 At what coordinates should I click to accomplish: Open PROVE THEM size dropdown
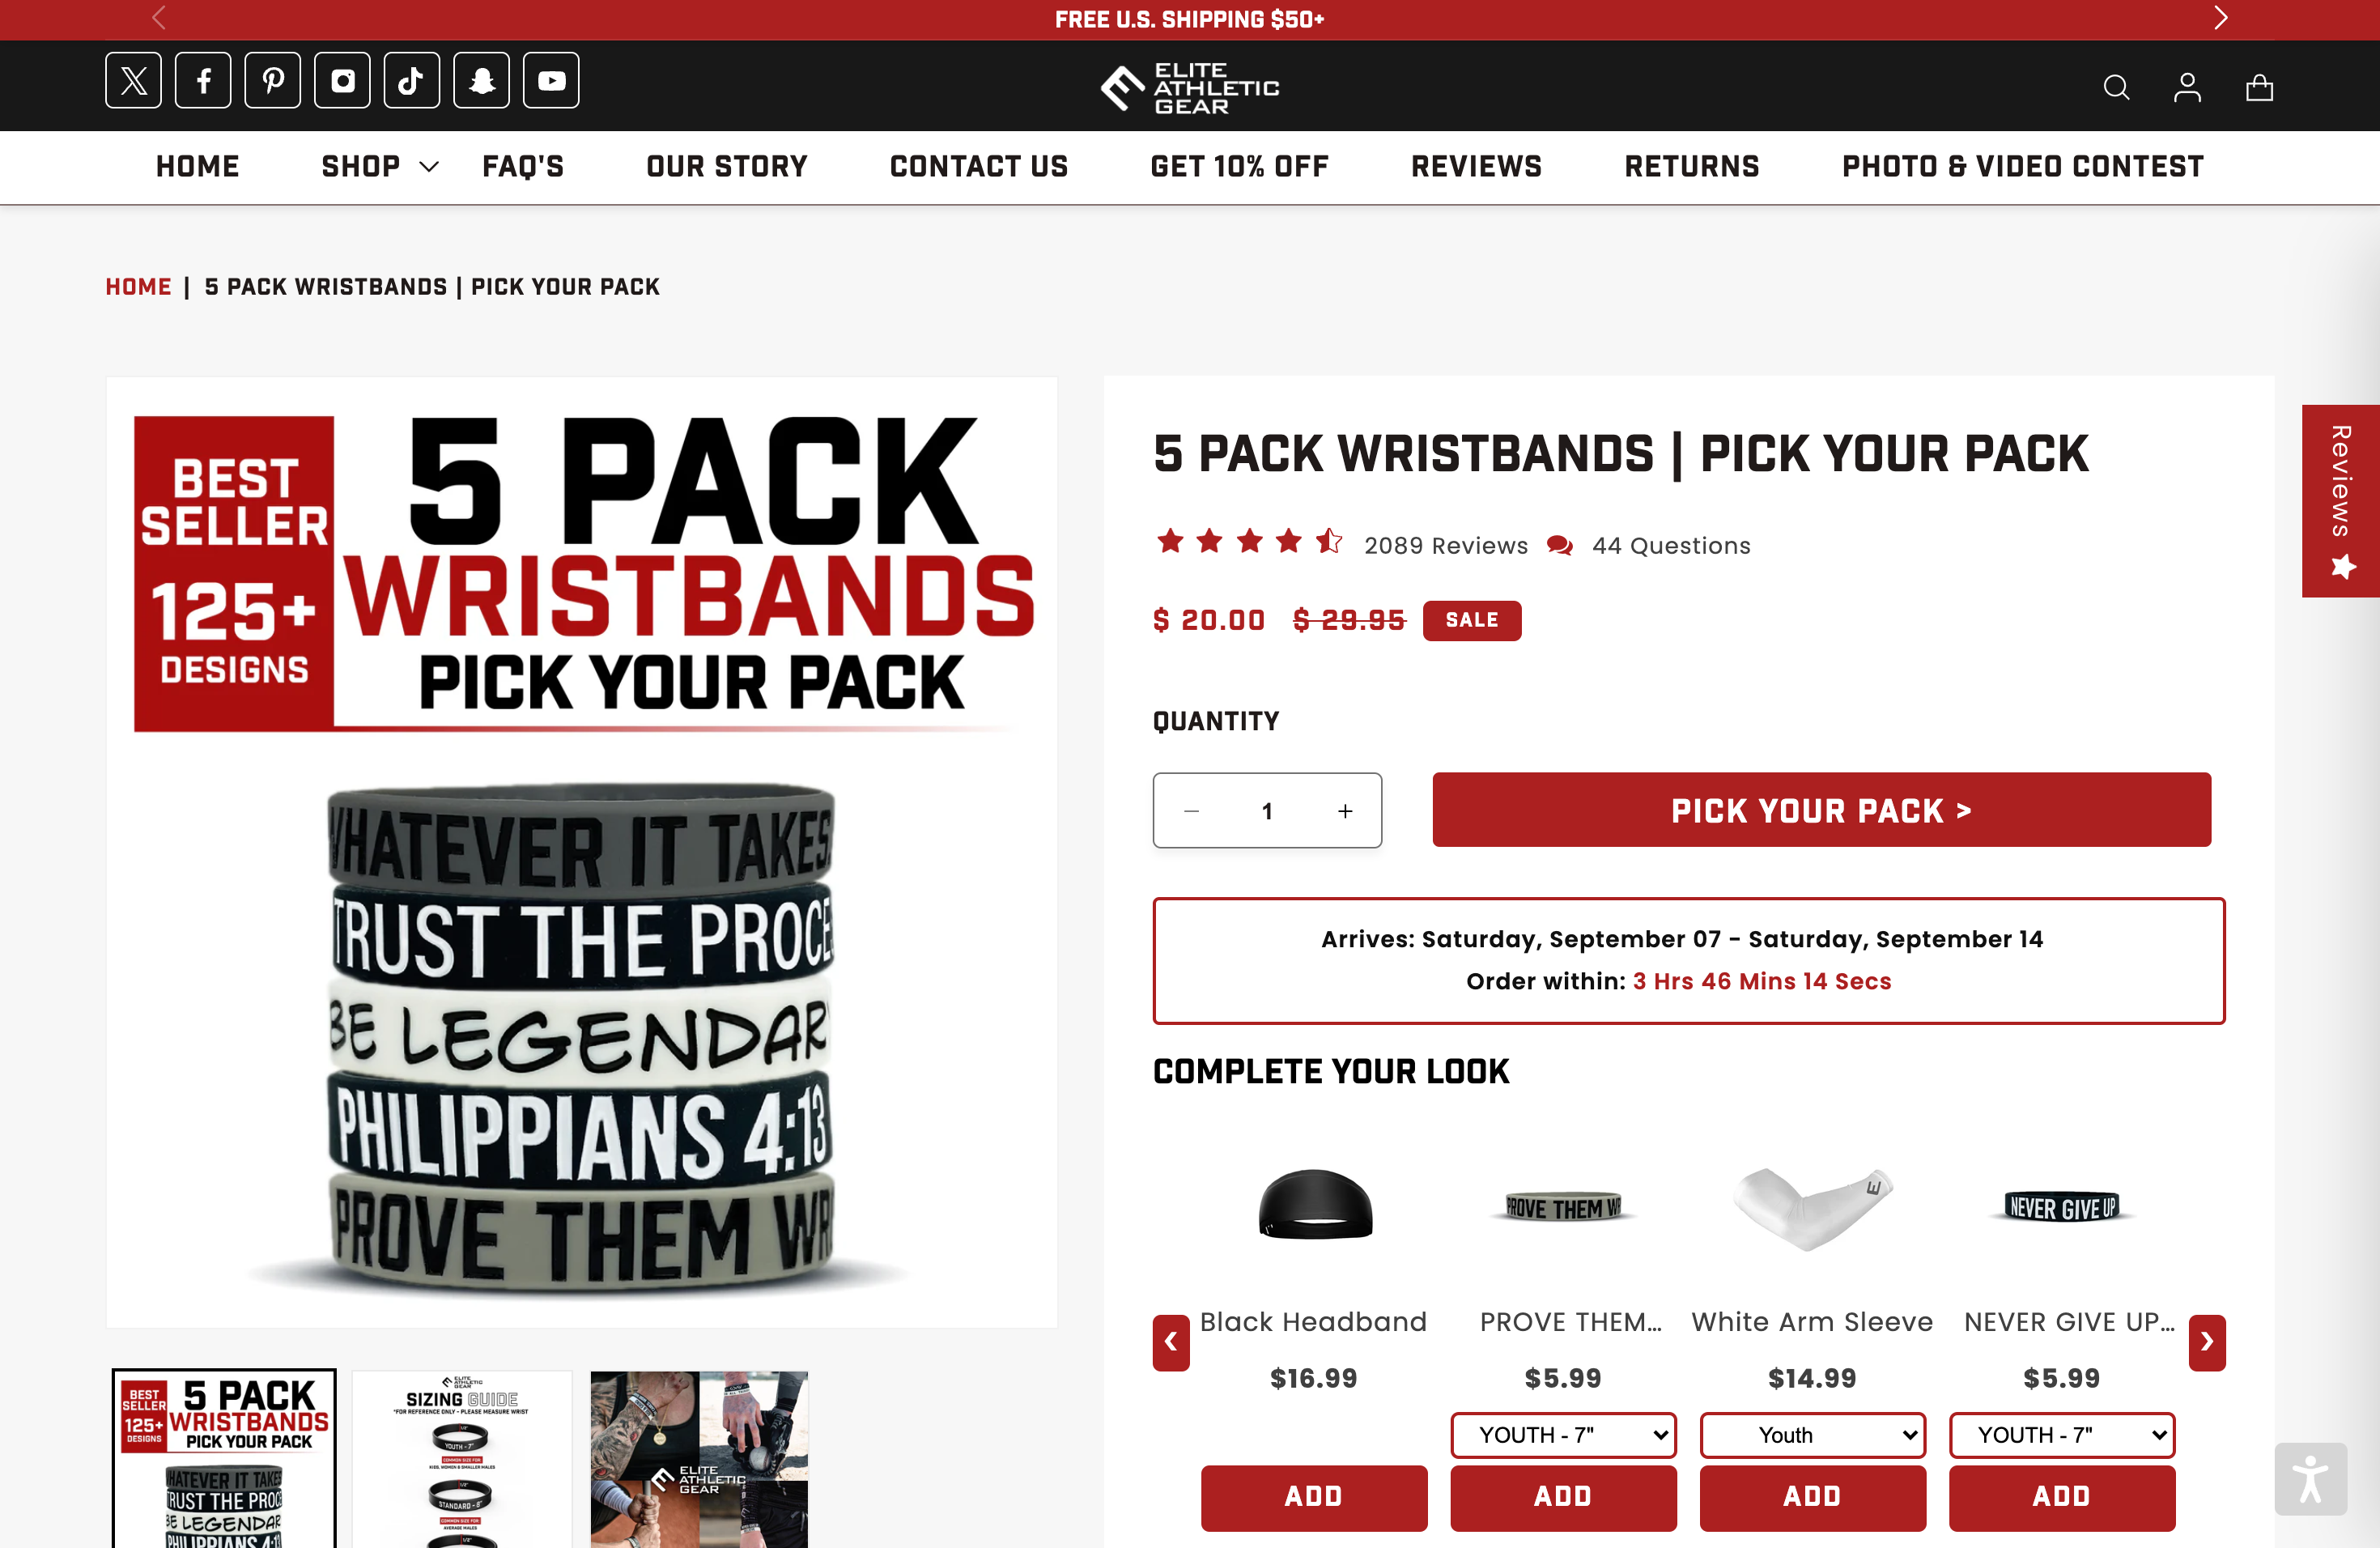[1563, 1435]
